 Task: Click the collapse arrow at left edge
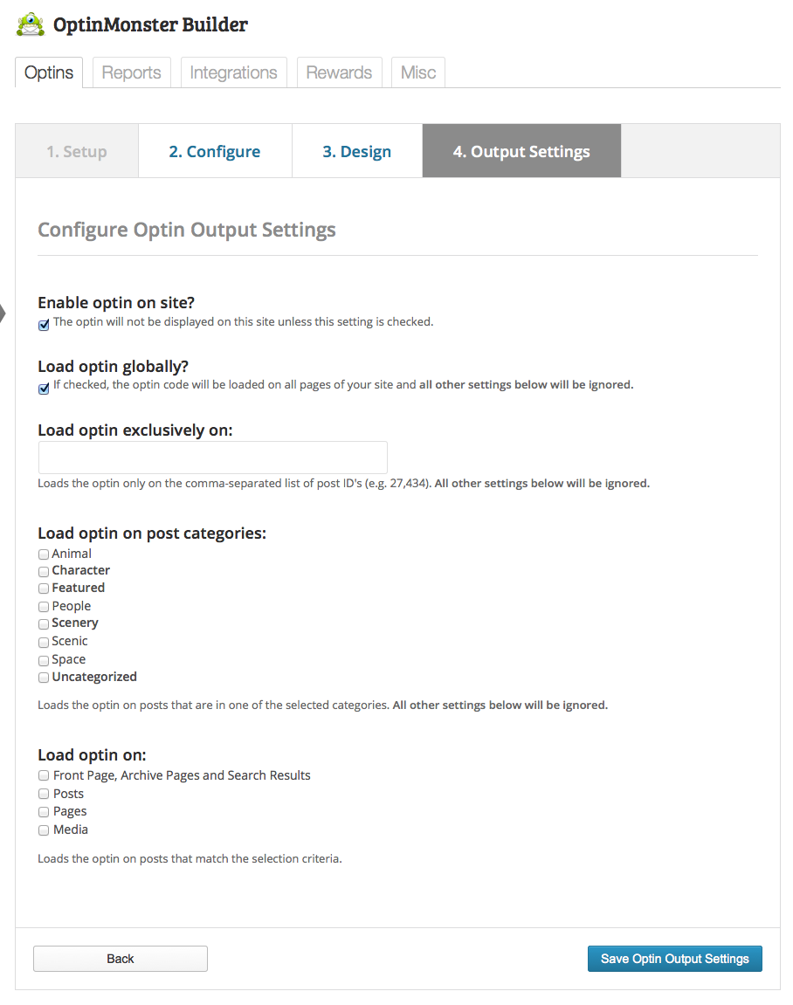[x=3, y=312]
